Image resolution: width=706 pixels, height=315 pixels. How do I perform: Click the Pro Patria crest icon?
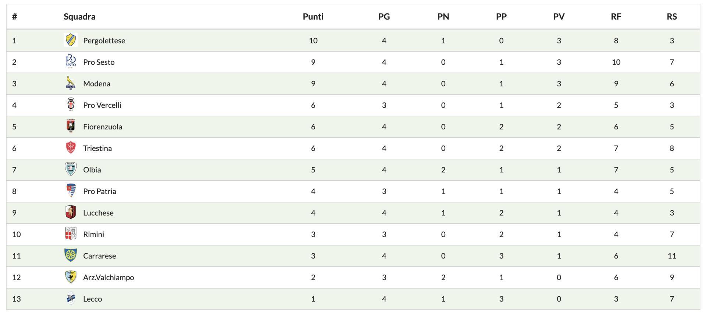click(x=71, y=191)
